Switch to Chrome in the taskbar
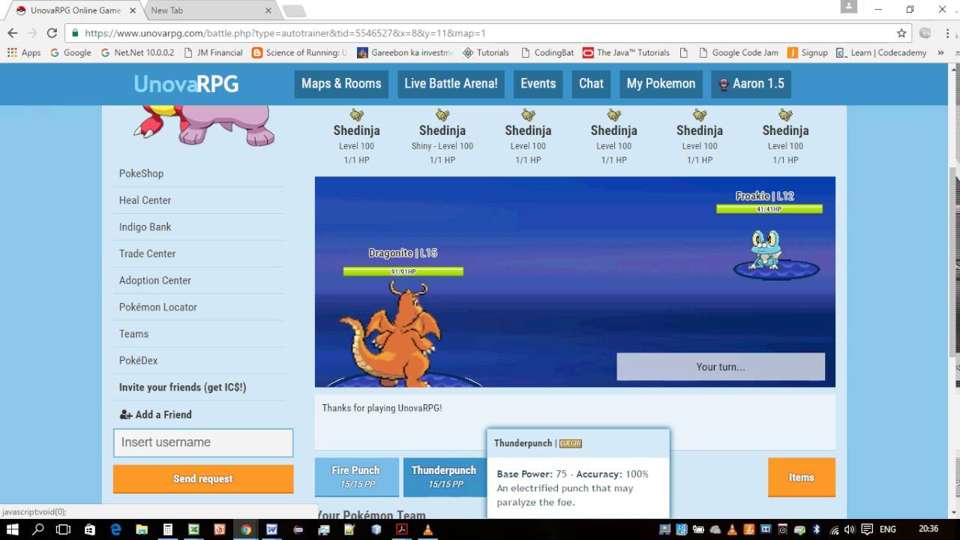The image size is (960, 540). (246, 529)
